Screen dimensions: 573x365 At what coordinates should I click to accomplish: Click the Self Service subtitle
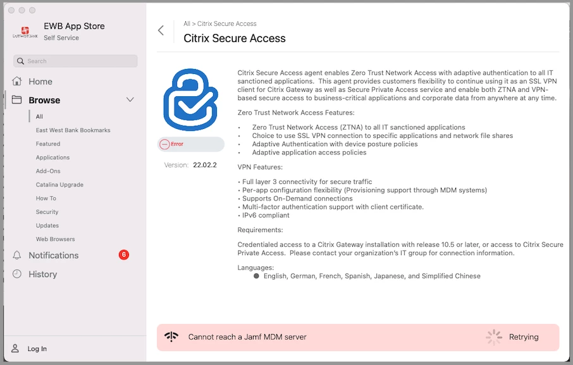(x=61, y=37)
